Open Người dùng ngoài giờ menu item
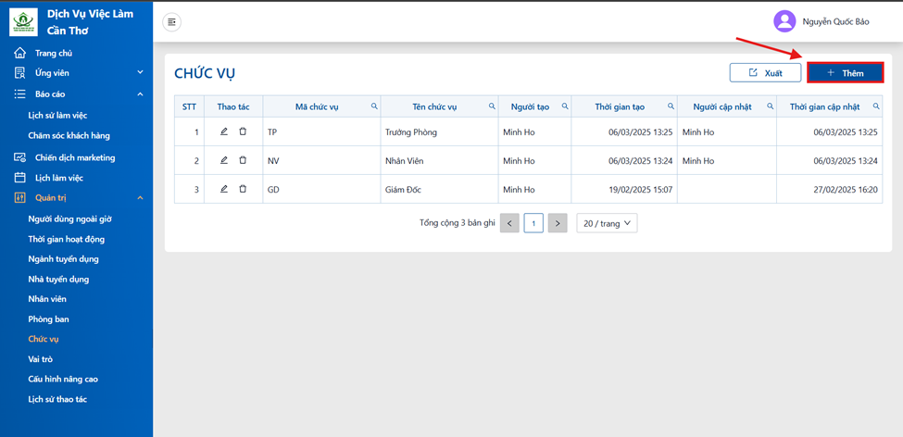The height and width of the screenshot is (437, 903). pyautogui.click(x=69, y=218)
